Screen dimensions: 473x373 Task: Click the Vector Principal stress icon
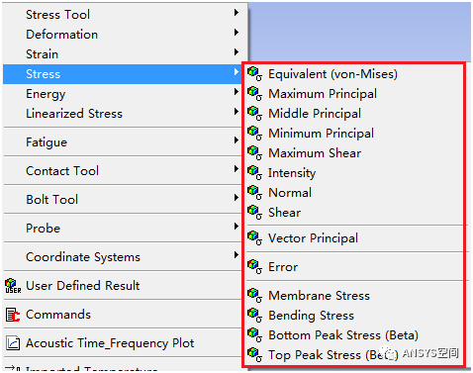(x=254, y=238)
